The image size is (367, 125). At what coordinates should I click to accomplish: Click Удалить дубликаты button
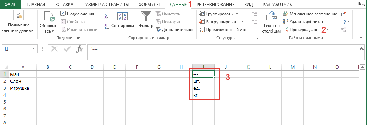coord(305,22)
